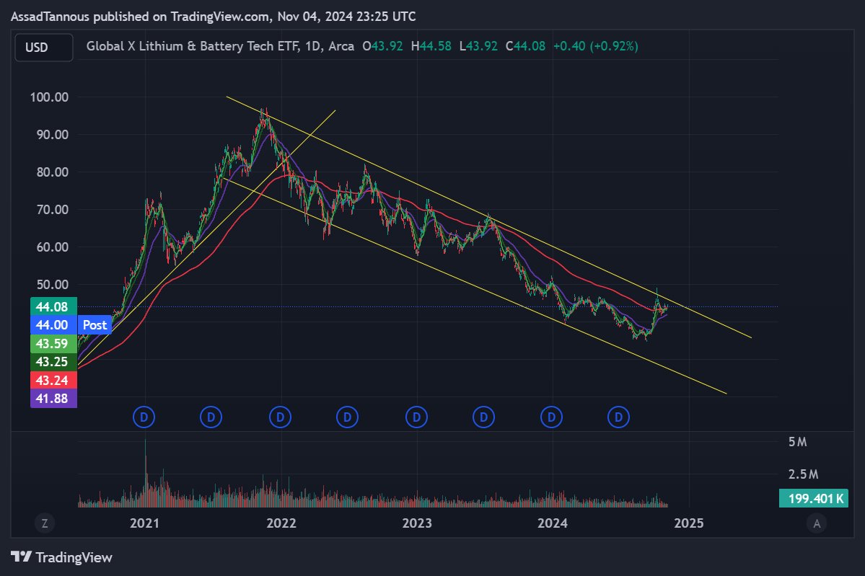
Task: Click the 5 M volume axis label
Action: (798, 442)
